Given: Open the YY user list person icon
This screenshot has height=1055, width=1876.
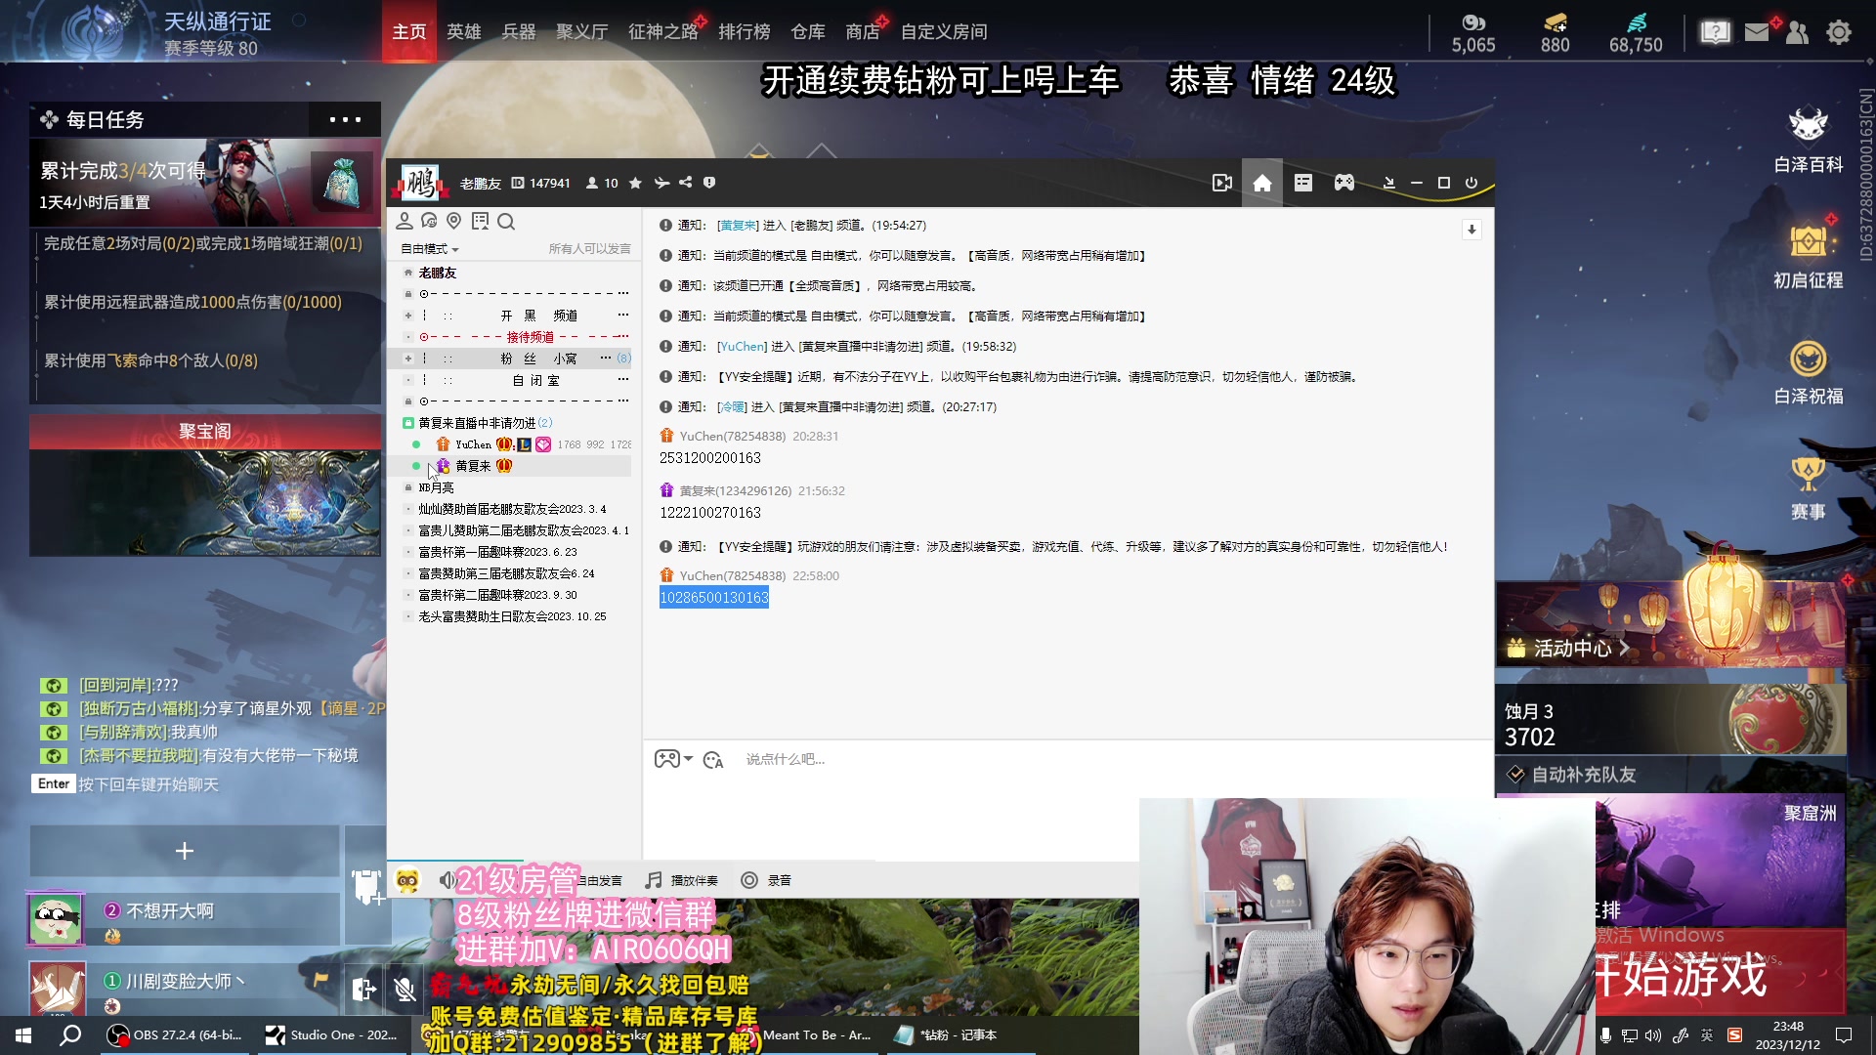Looking at the screenshot, I should click(405, 222).
